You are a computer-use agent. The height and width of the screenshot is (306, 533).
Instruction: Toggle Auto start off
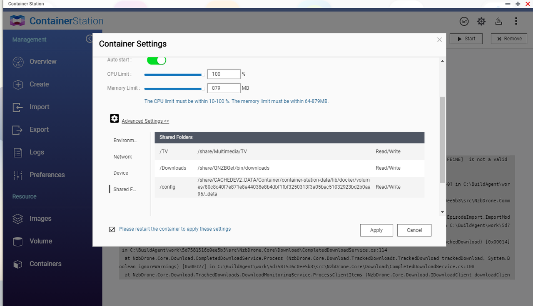point(156,60)
